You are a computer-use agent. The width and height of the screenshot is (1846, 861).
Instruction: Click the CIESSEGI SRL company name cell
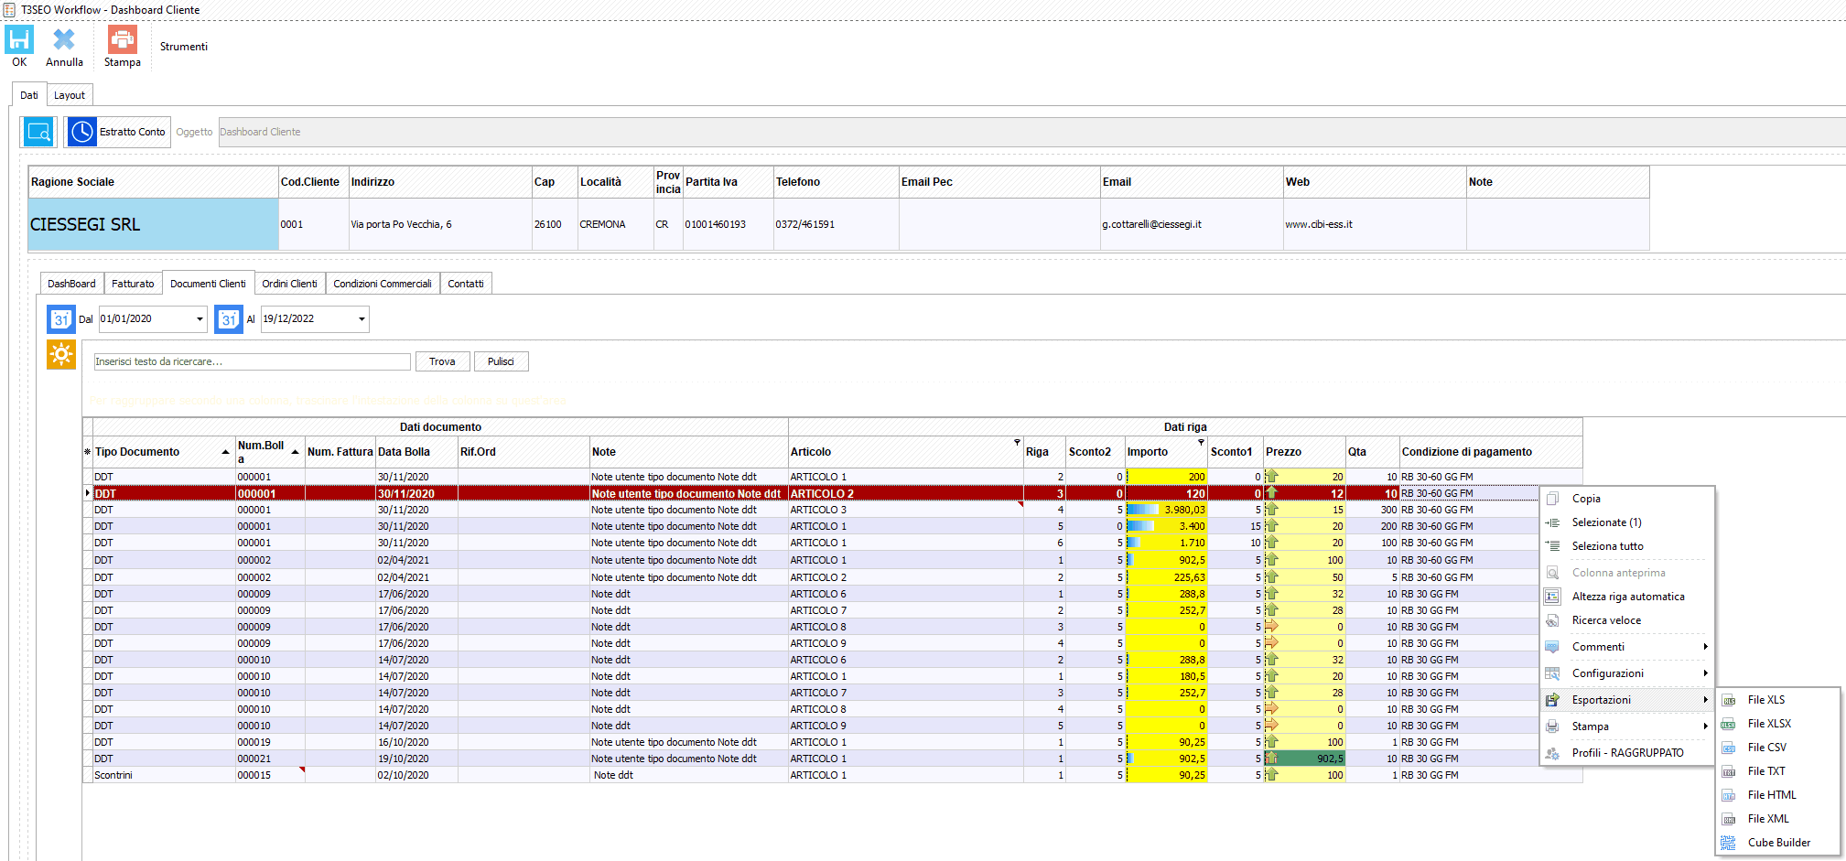click(x=153, y=224)
